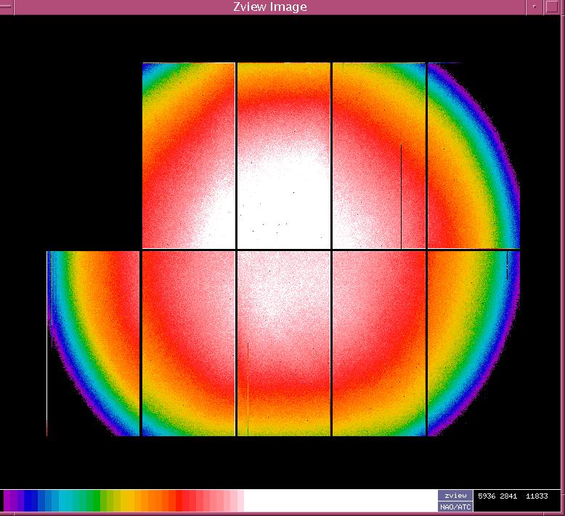This screenshot has height=516, width=565.
Task: Minimize the Zview Image window
Action: click(x=536, y=7)
